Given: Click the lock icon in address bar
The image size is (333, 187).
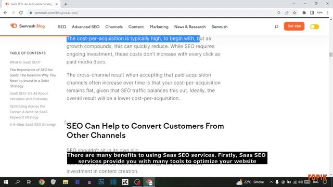Looking at the screenshot, I should 31,12.
